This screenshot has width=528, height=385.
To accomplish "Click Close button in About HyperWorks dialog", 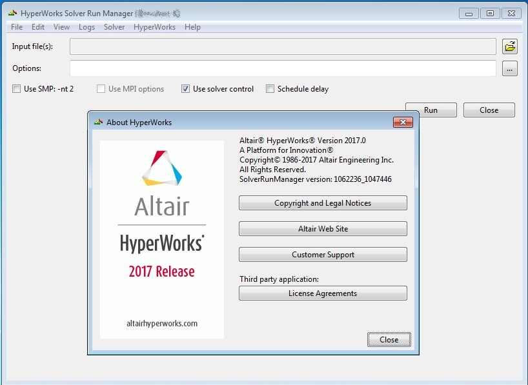I will tap(389, 340).
